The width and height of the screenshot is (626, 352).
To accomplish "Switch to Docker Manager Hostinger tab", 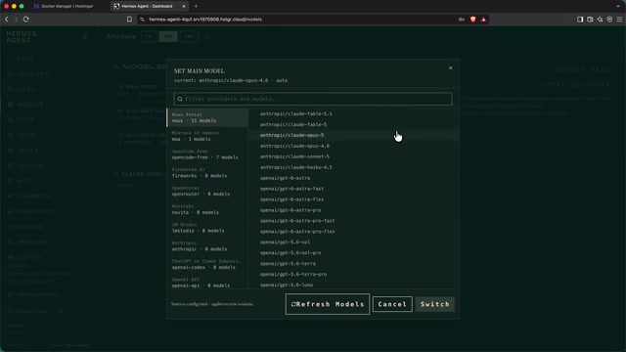I will tap(67, 6).
